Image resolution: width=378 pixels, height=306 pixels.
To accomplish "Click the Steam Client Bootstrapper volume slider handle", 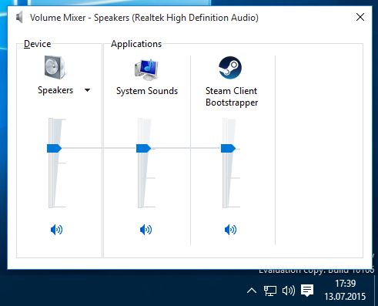I will (x=228, y=149).
